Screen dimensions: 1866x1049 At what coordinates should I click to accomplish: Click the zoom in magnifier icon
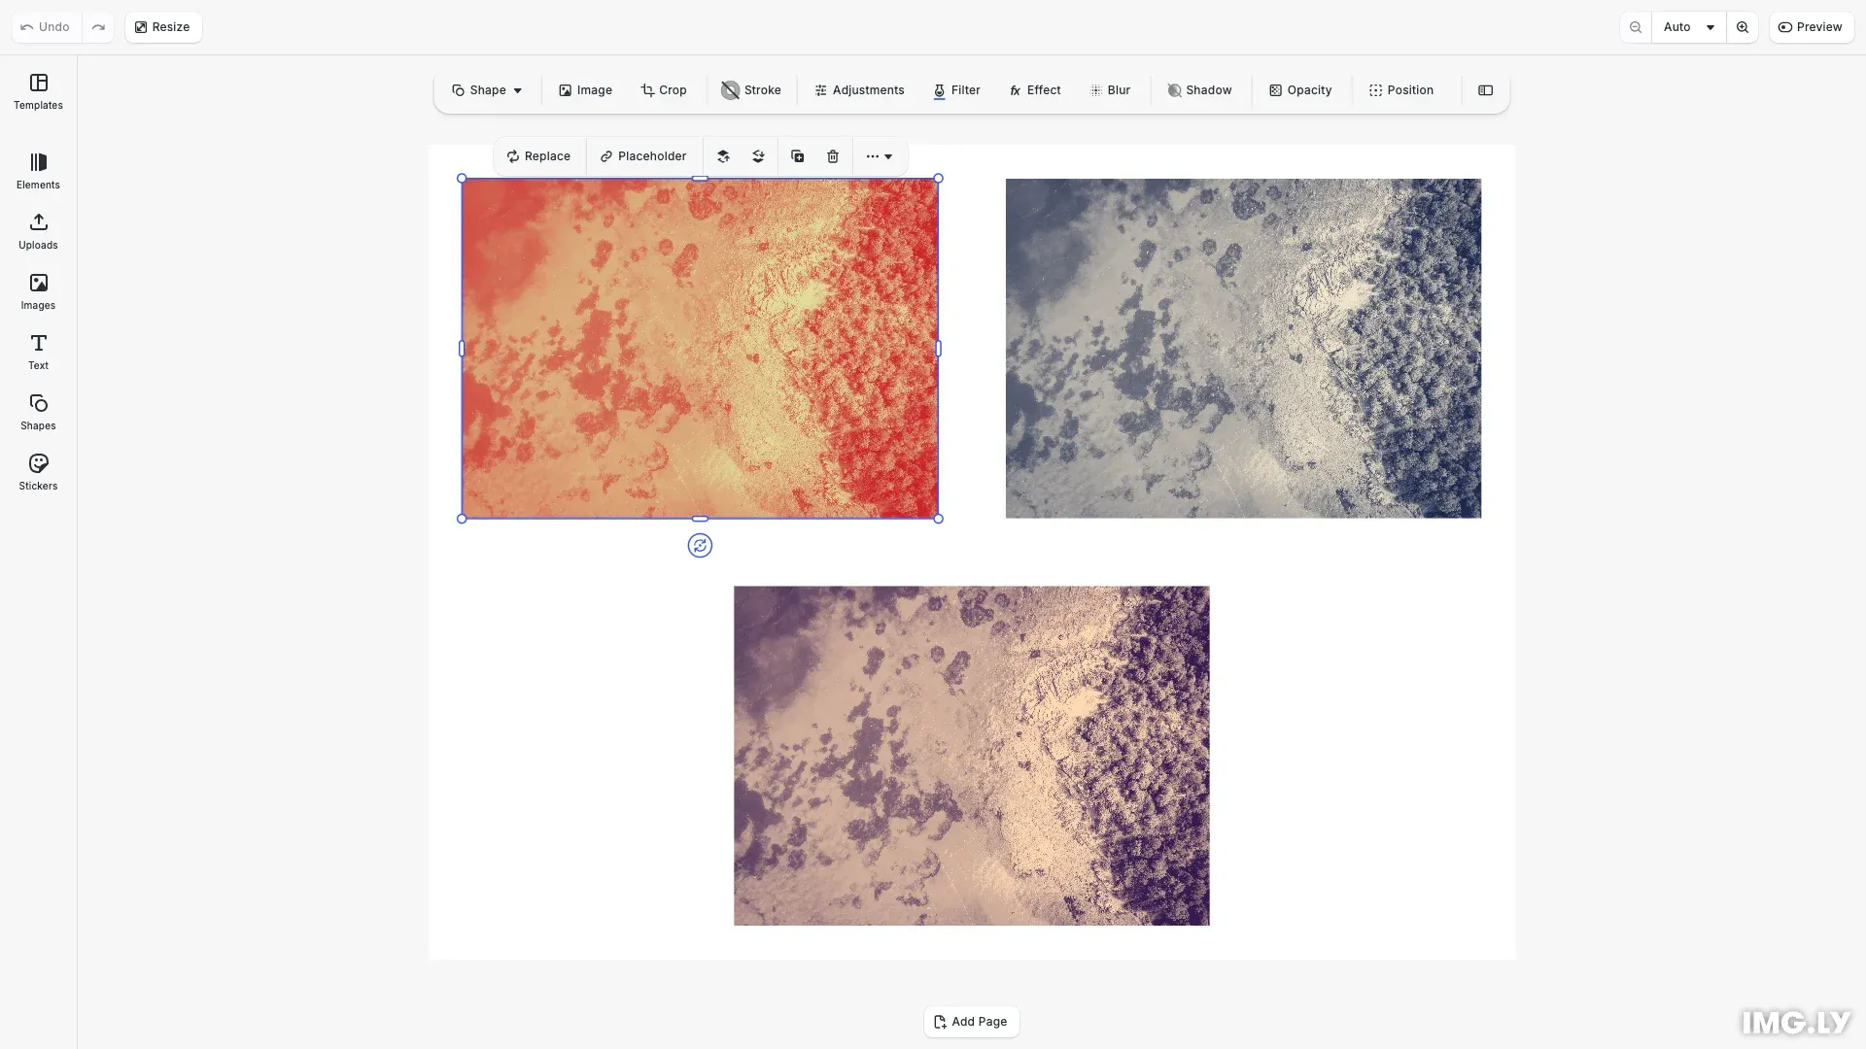tap(1743, 27)
